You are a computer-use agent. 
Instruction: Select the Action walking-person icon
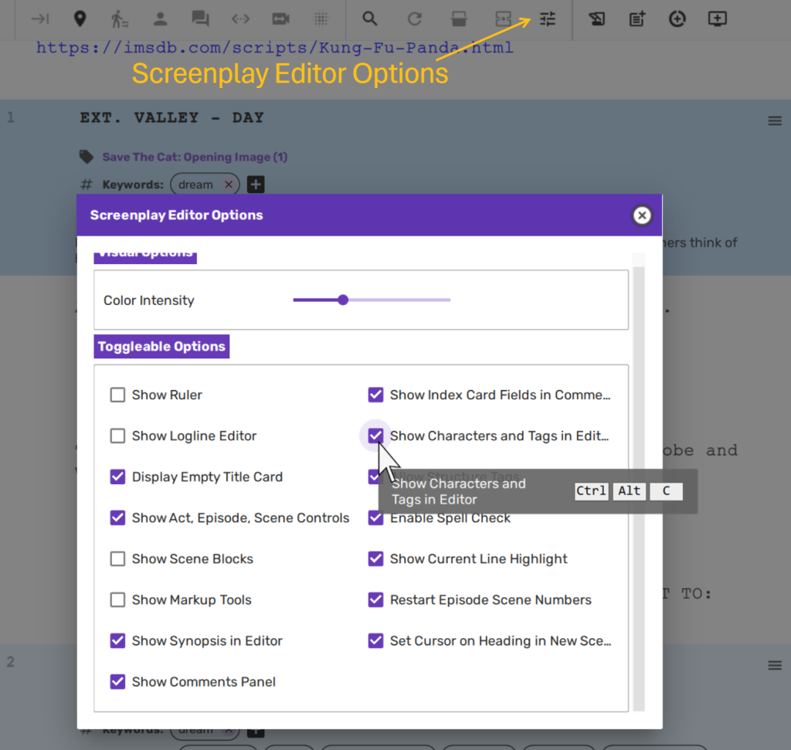[x=120, y=19]
